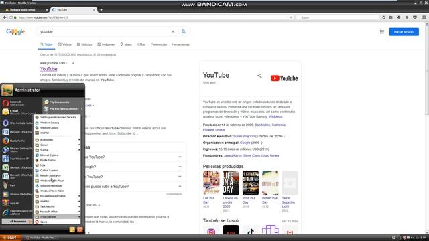Open the YouTube search result title link
The image size is (429, 241).
point(49,69)
